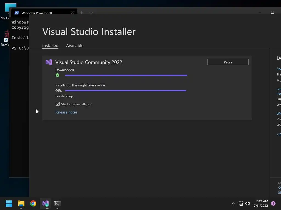Open the Windows Start menu
The width and height of the screenshot is (281, 210).
tap(9, 203)
